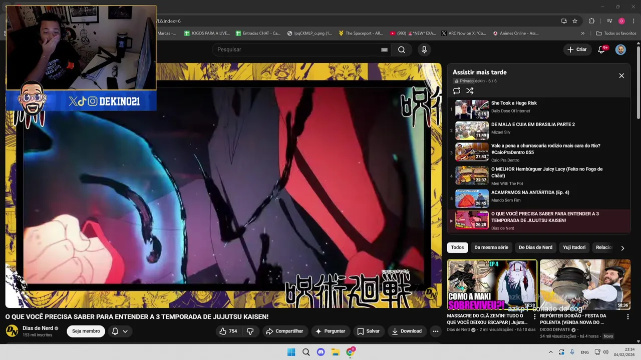
Task: Select the currently playing Jujutsu Kaisen playlist item
Action: coord(538,220)
